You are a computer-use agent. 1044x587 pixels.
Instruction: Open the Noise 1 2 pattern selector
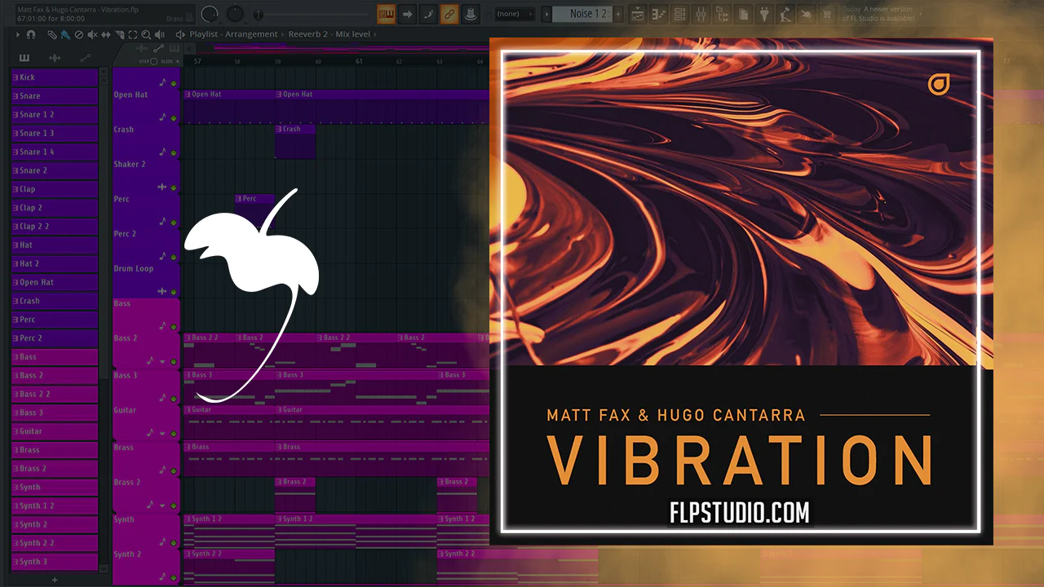click(582, 14)
